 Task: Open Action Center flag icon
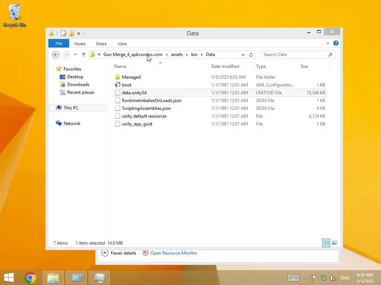tap(315, 278)
